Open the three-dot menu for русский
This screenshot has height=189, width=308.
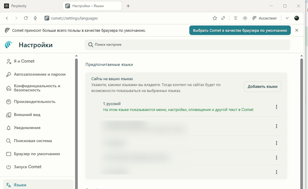click(276, 107)
